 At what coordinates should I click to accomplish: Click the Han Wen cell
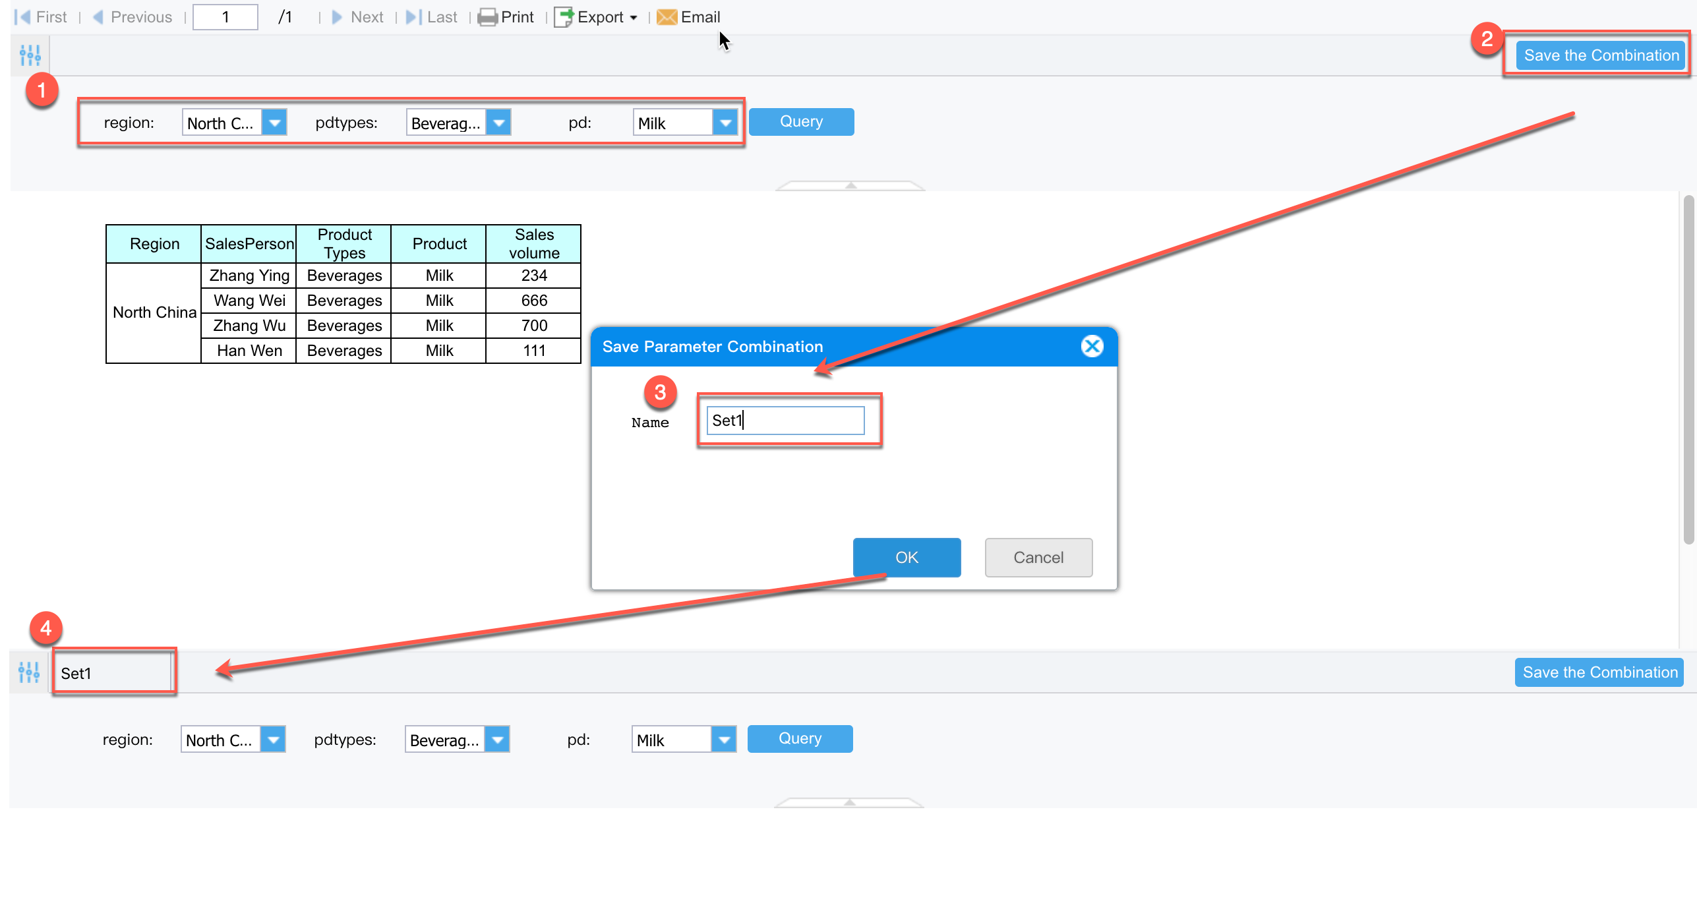pos(249,351)
